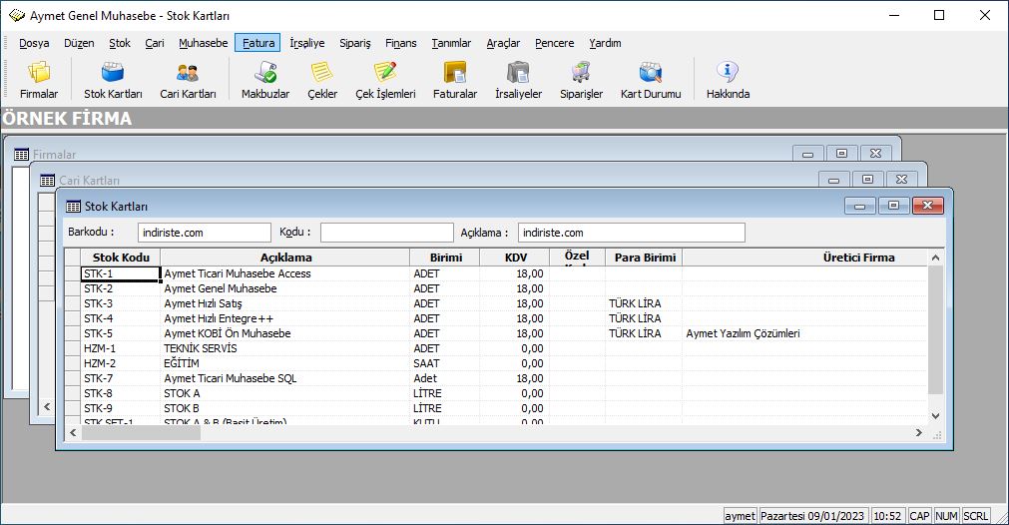The height and width of the screenshot is (525, 1009).
Task: Open Makbuzlar toolbar icon
Action: (x=265, y=81)
